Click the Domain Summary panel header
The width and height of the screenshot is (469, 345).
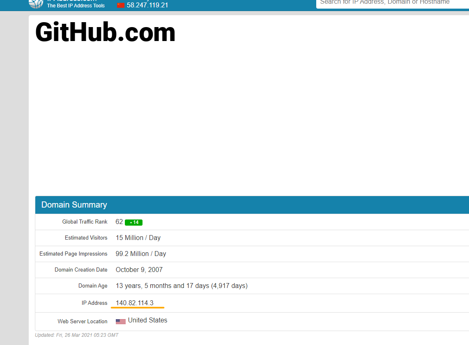pyautogui.click(x=252, y=205)
